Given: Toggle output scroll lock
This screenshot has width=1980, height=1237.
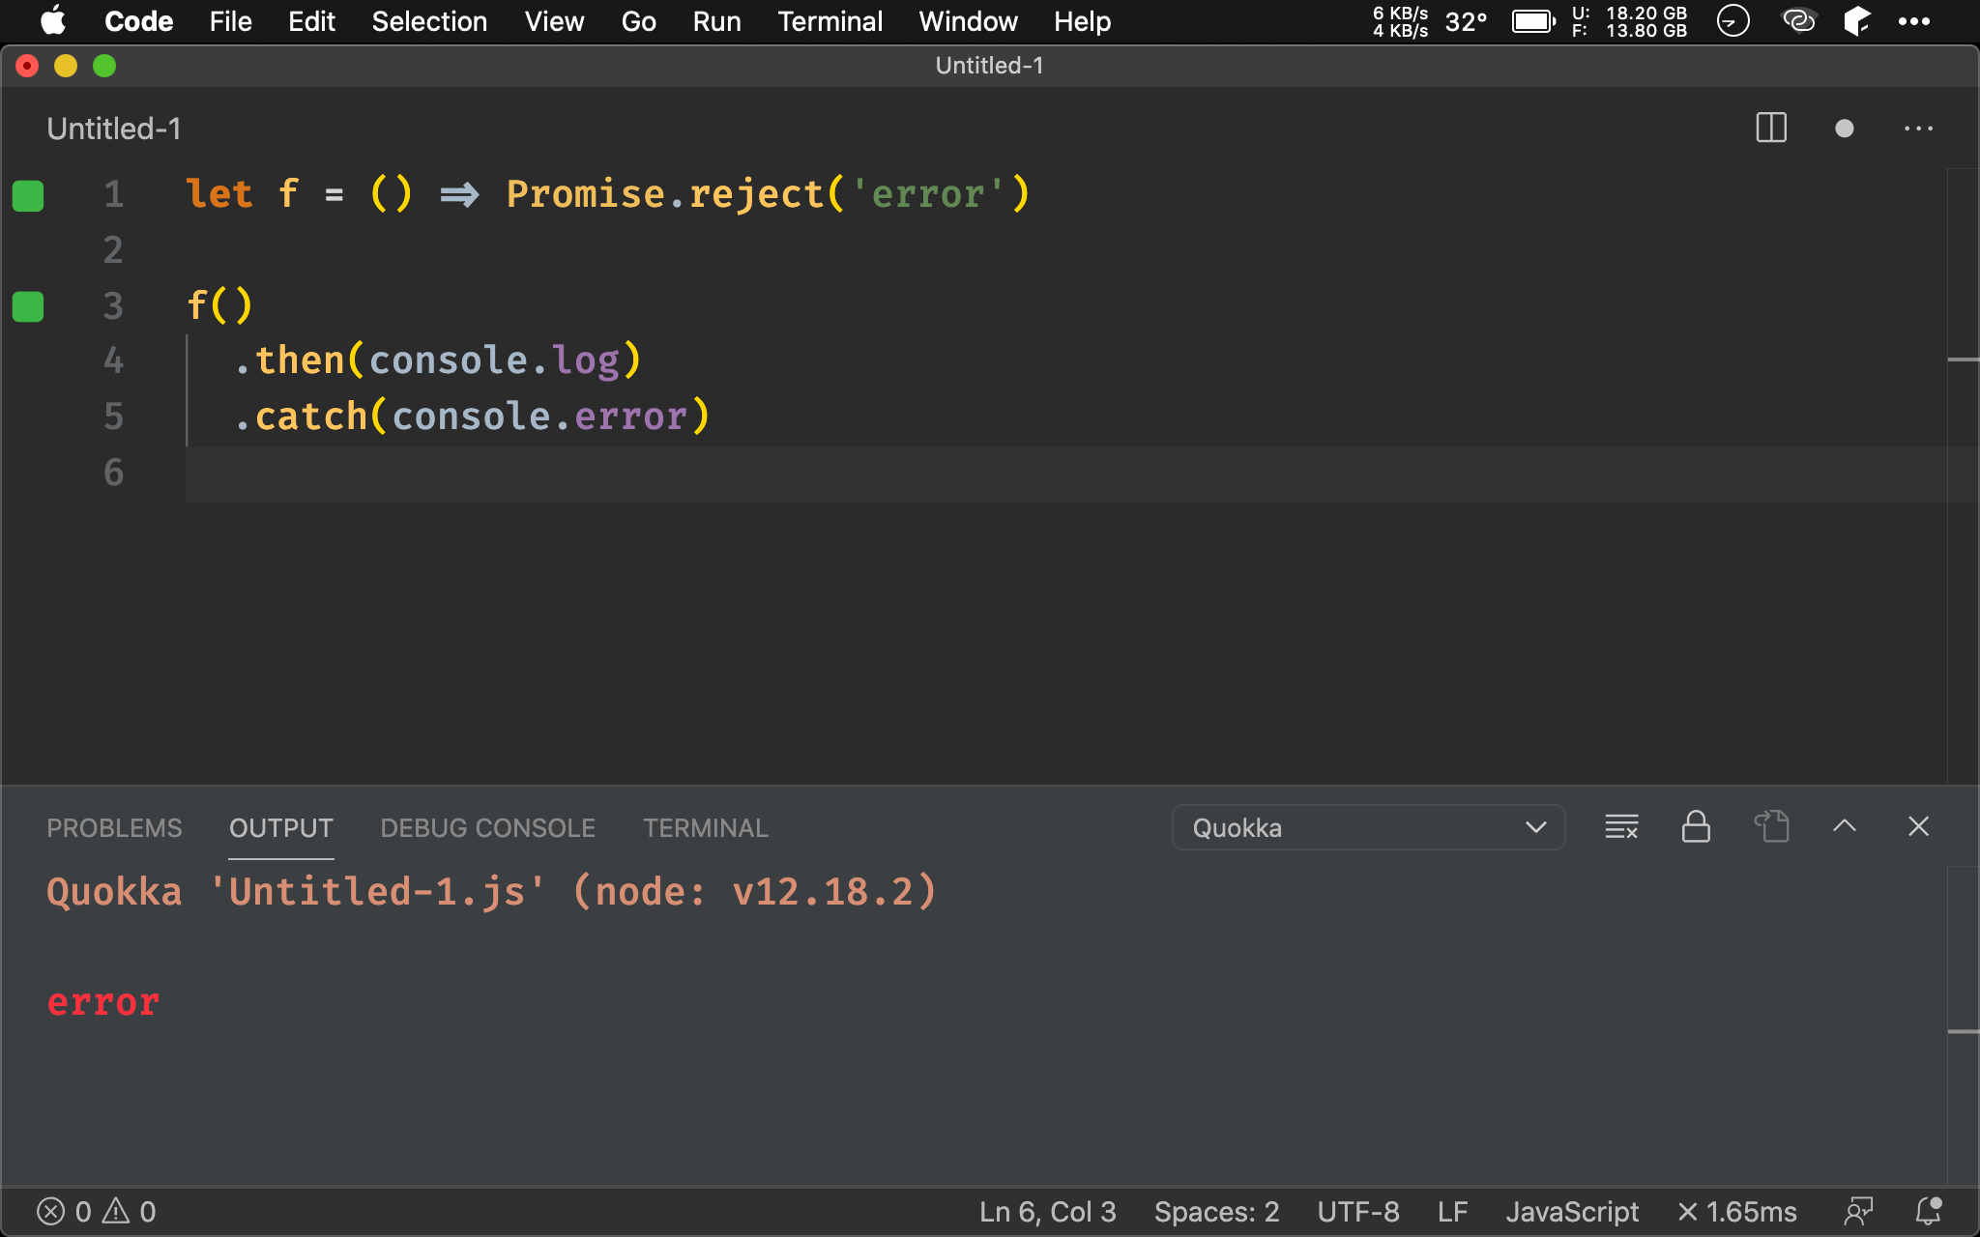Looking at the screenshot, I should (x=1696, y=827).
